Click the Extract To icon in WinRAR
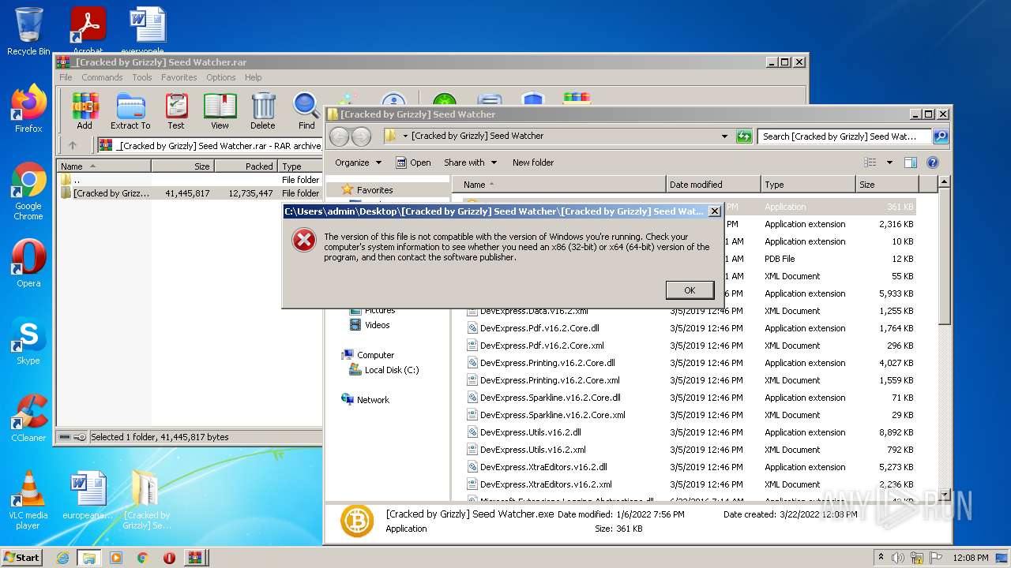Image resolution: width=1011 pixels, height=568 pixels. pyautogui.click(x=130, y=111)
